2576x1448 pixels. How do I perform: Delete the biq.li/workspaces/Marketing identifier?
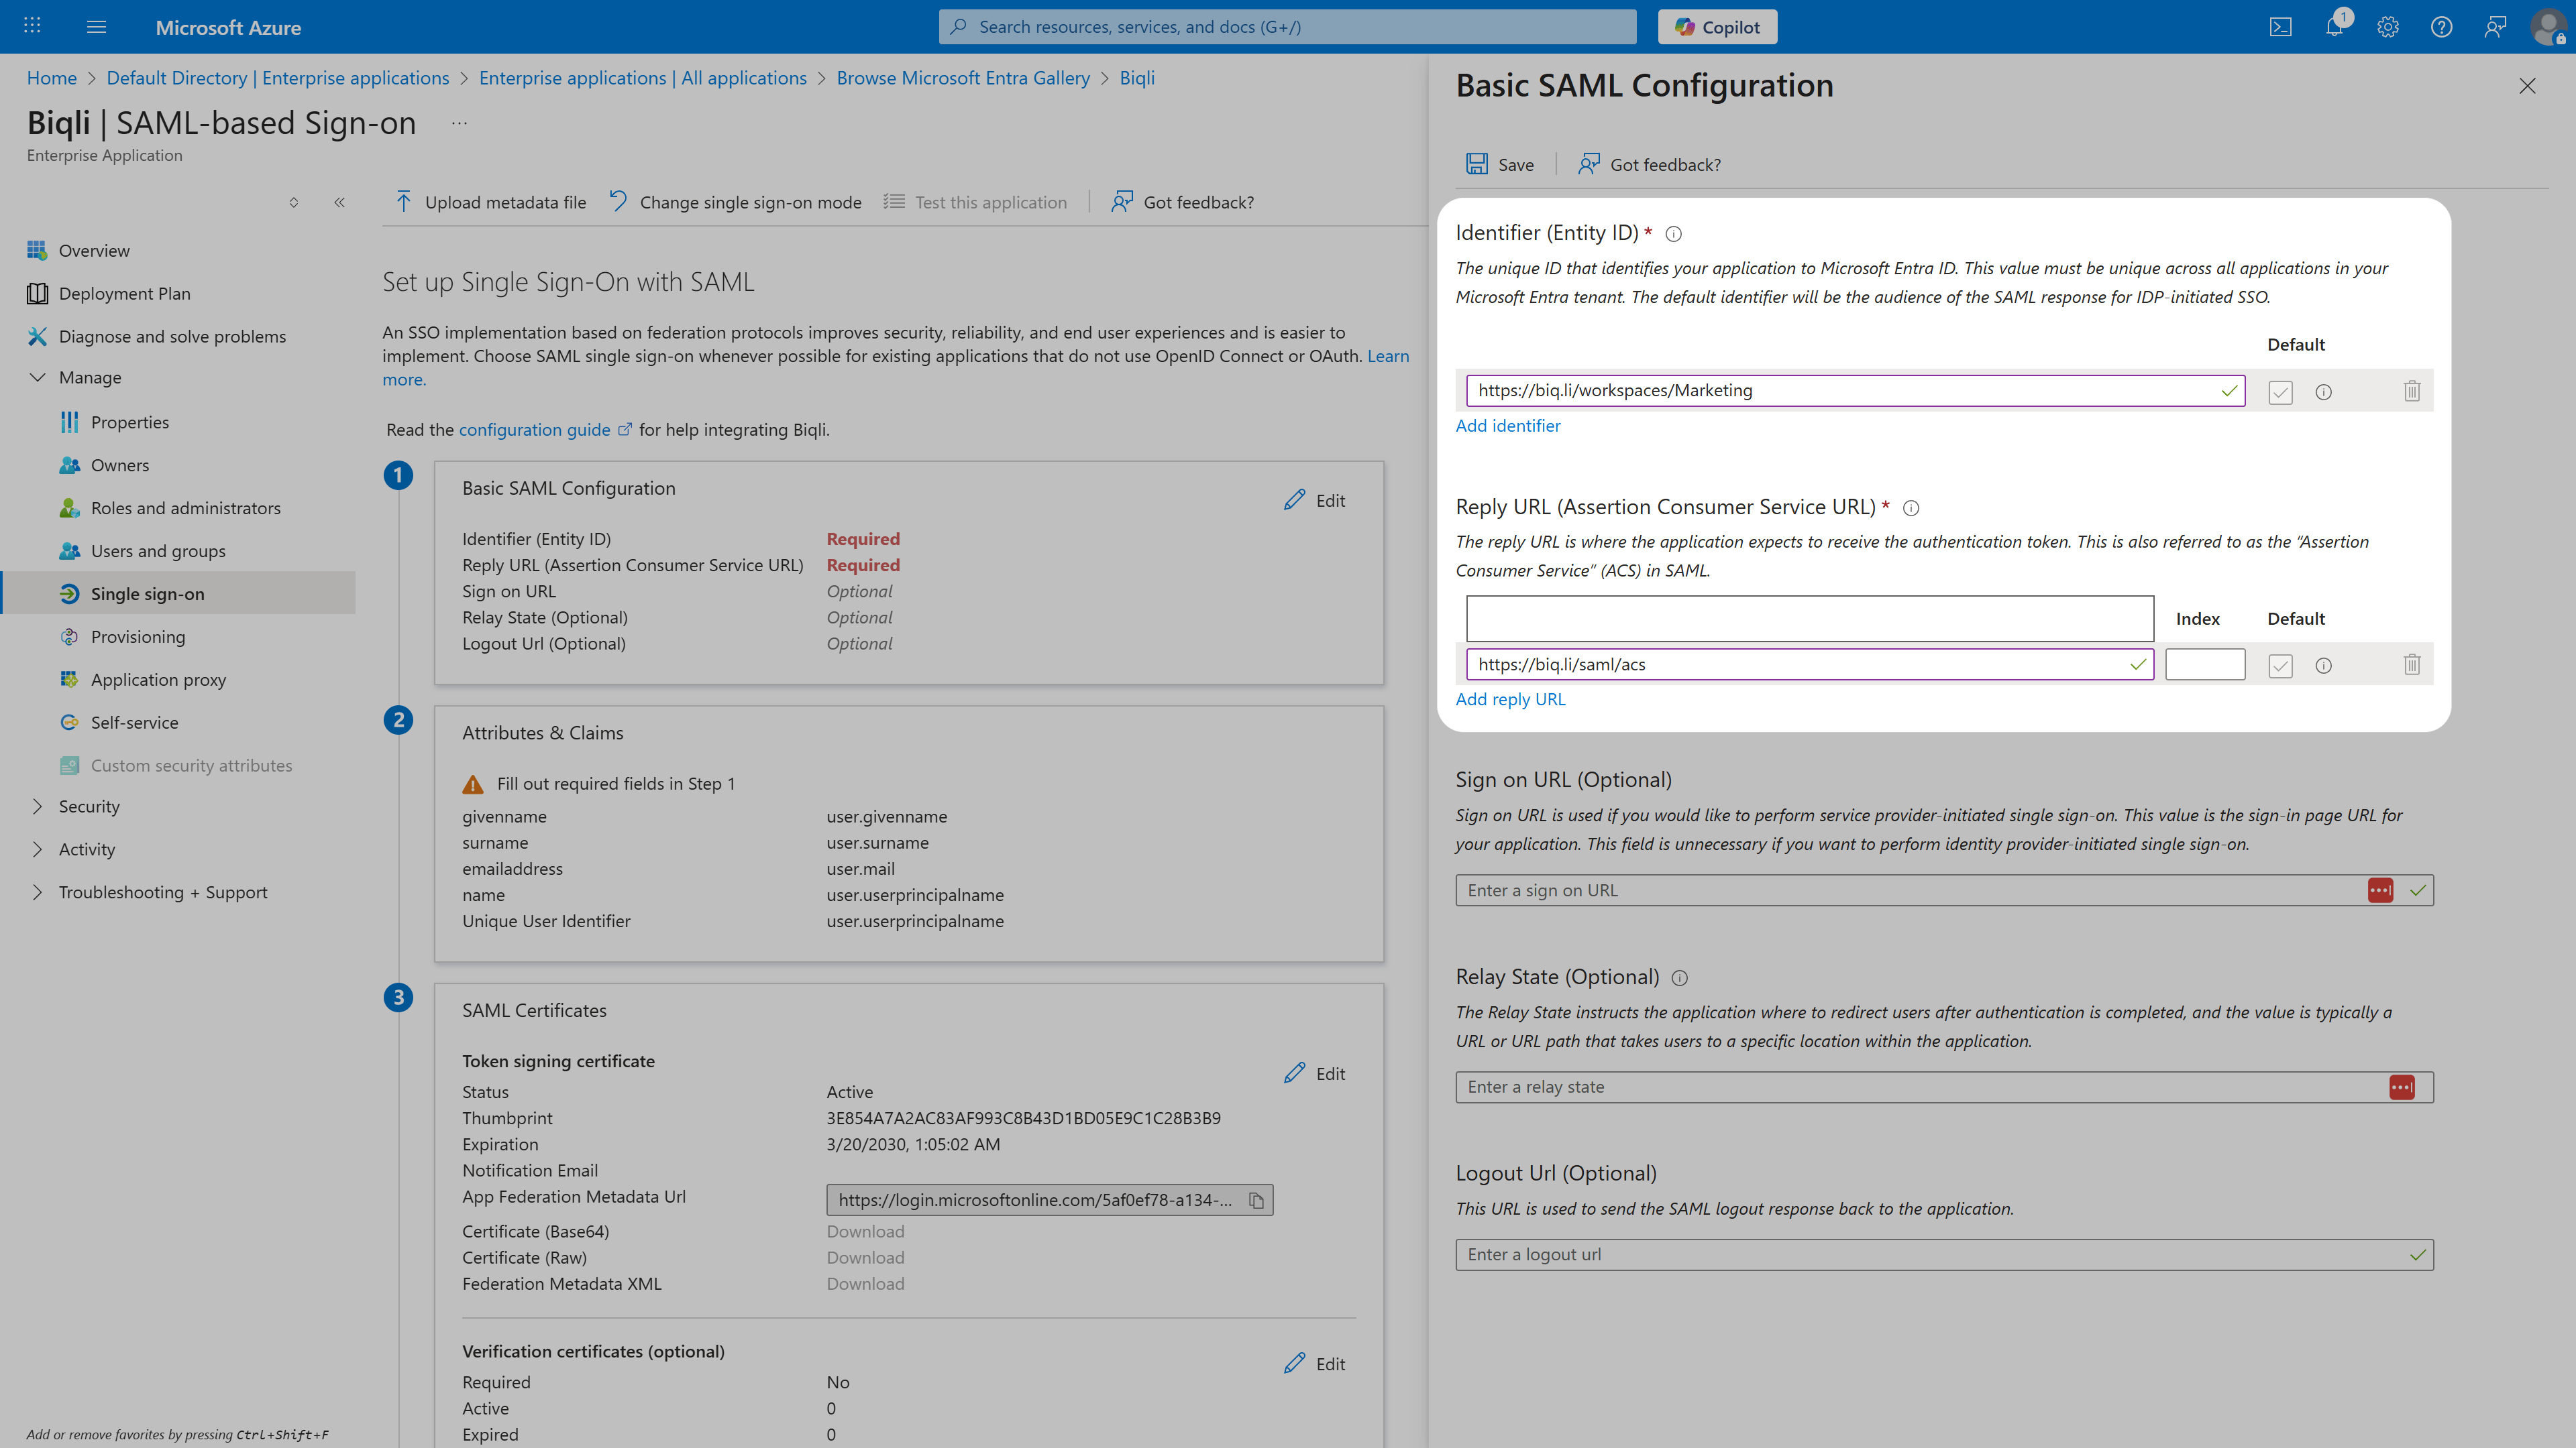coord(2411,391)
